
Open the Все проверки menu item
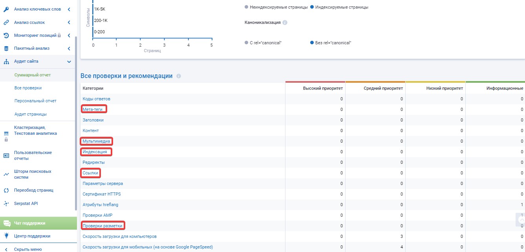click(x=28, y=88)
